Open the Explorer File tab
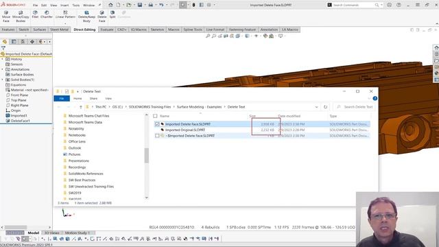This screenshot has width=439, height=247. point(62,98)
